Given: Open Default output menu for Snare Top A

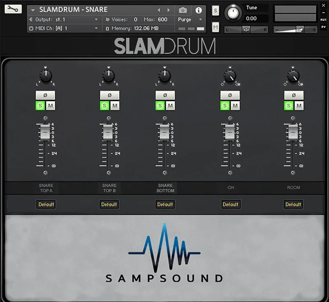Looking at the screenshot, I should (x=46, y=204).
